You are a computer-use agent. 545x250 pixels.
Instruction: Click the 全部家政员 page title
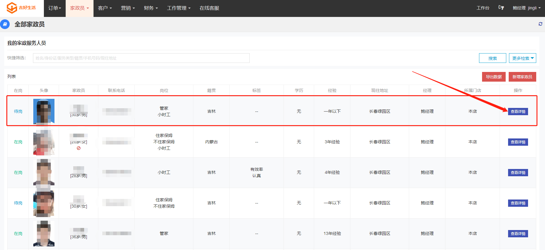30,24
